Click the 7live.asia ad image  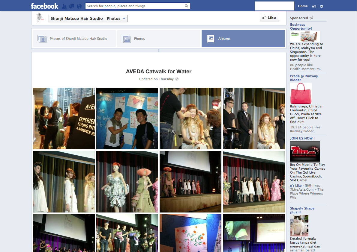click(305, 151)
